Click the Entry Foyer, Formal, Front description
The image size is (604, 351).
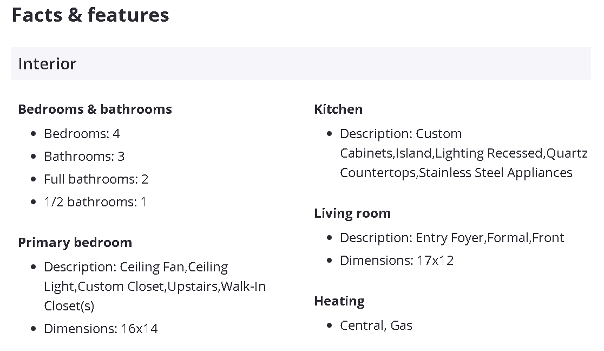tap(452, 238)
